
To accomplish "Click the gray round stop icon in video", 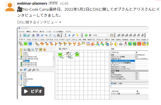I will point(90,35).
